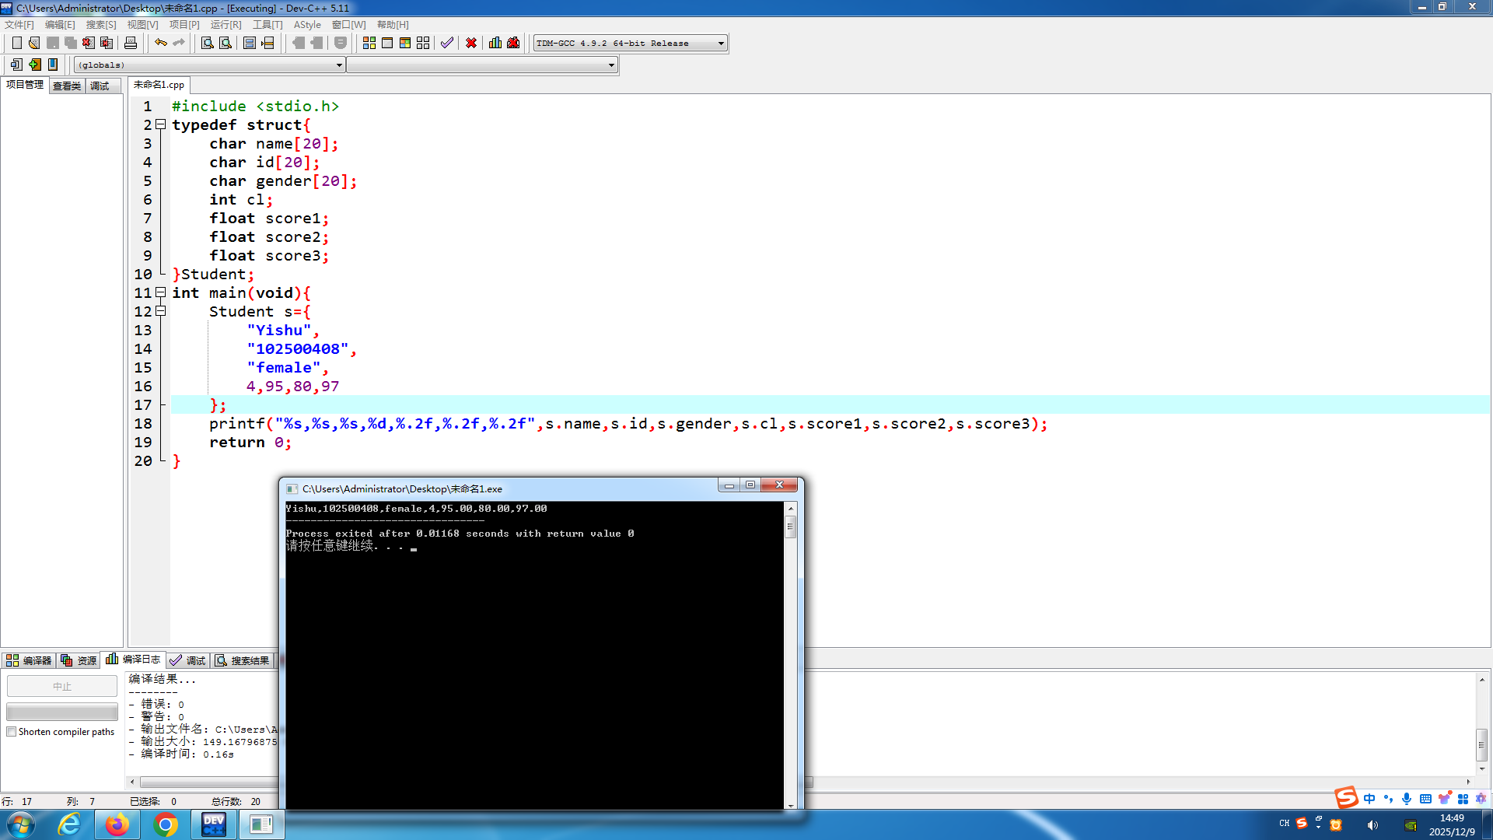Collapse the initializer fold marker on line 12

161,311
